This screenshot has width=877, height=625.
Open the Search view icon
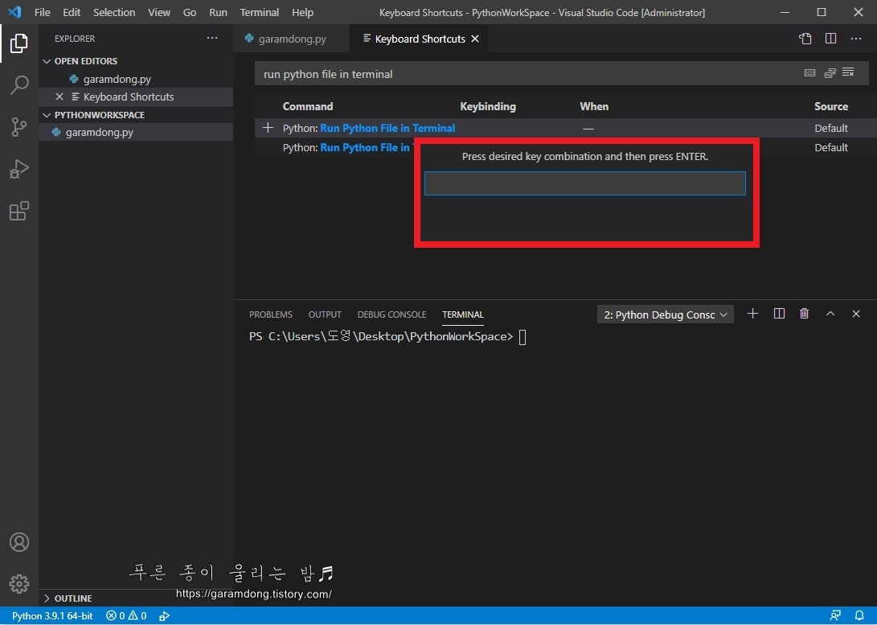click(19, 85)
